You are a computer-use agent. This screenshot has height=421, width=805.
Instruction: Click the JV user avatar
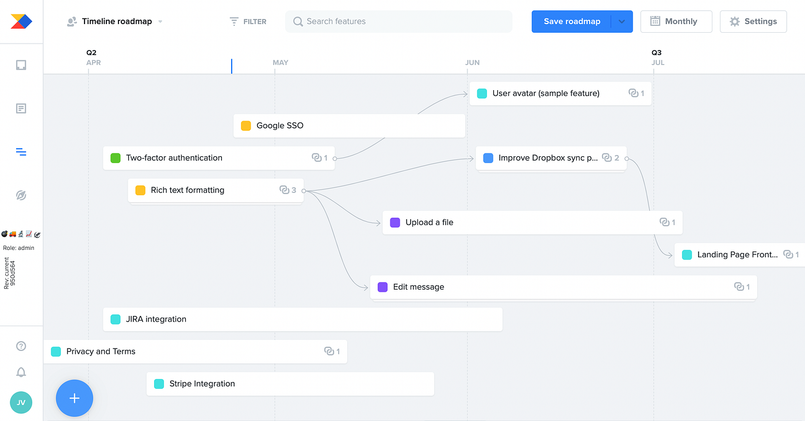21,403
